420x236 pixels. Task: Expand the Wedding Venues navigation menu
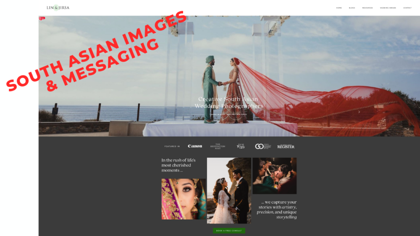(x=388, y=8)
